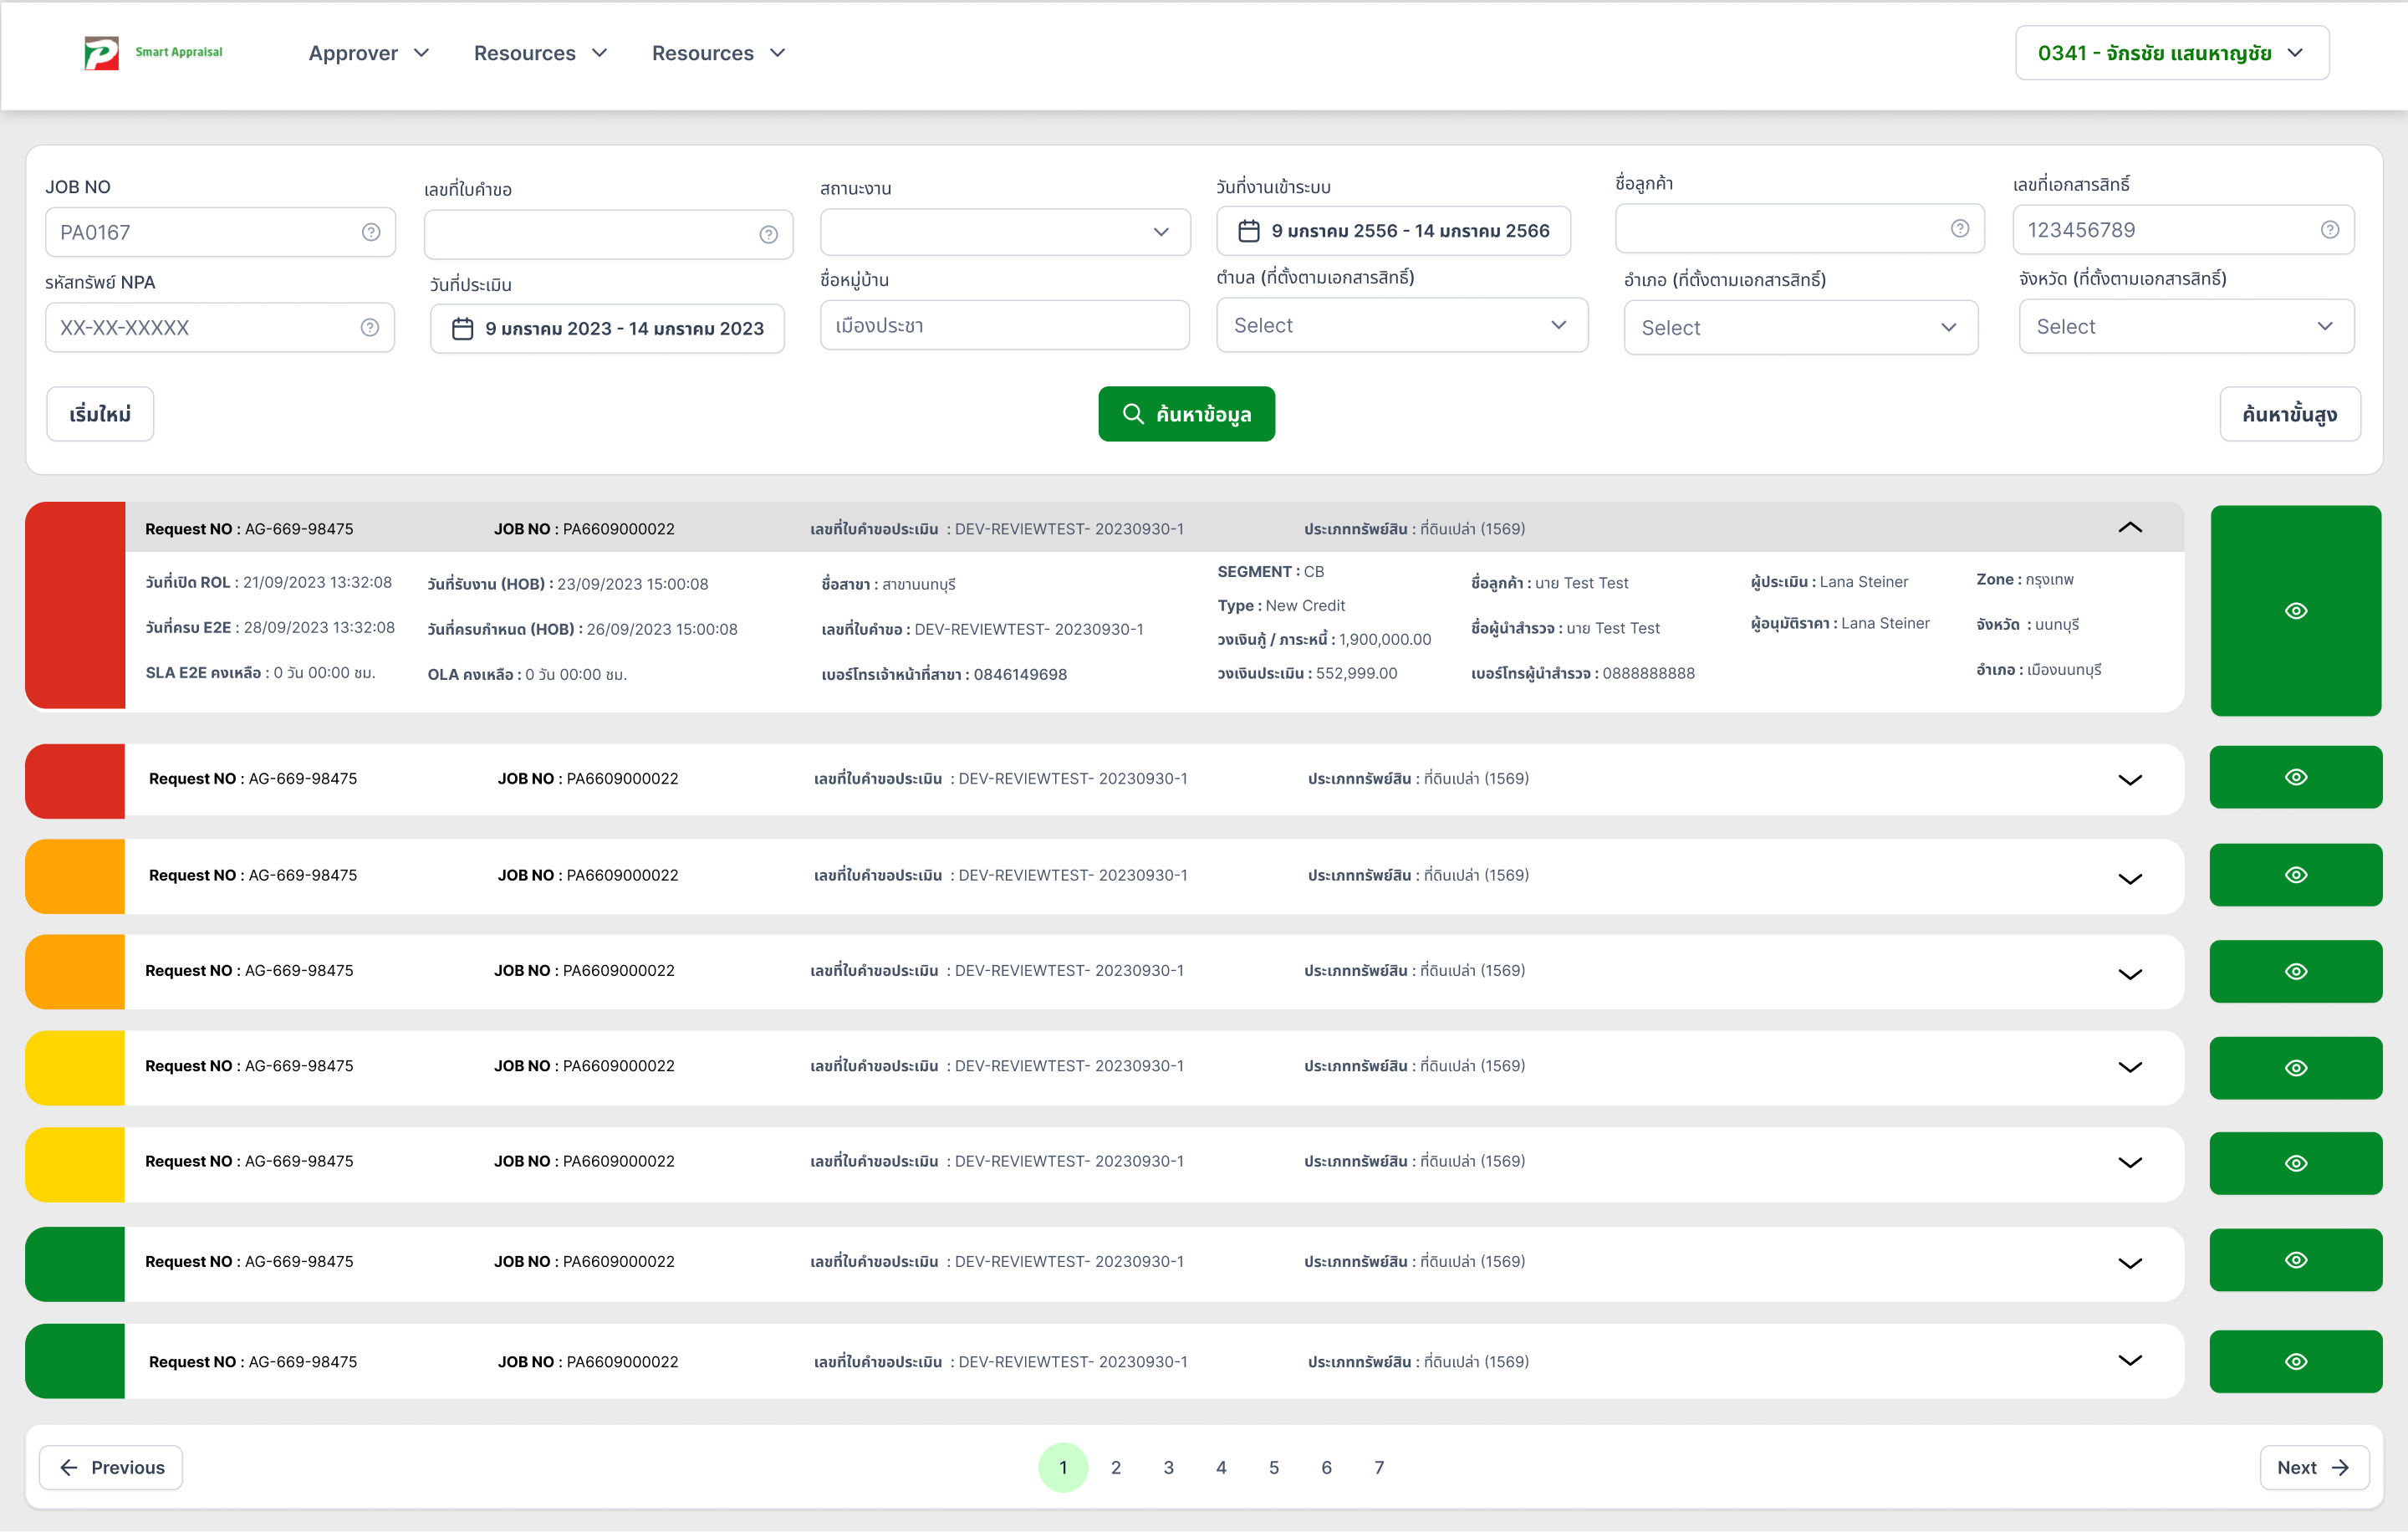The image size is (2408, 1532).
Task: Collapse the expanded first request row
Action: coord(2130,528)
